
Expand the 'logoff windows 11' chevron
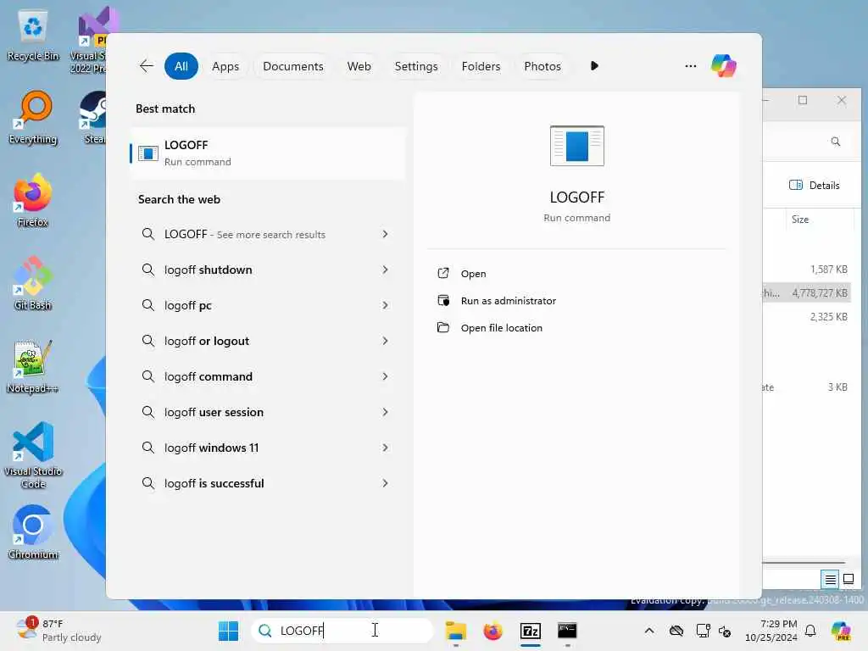click(x=385, y=448)
